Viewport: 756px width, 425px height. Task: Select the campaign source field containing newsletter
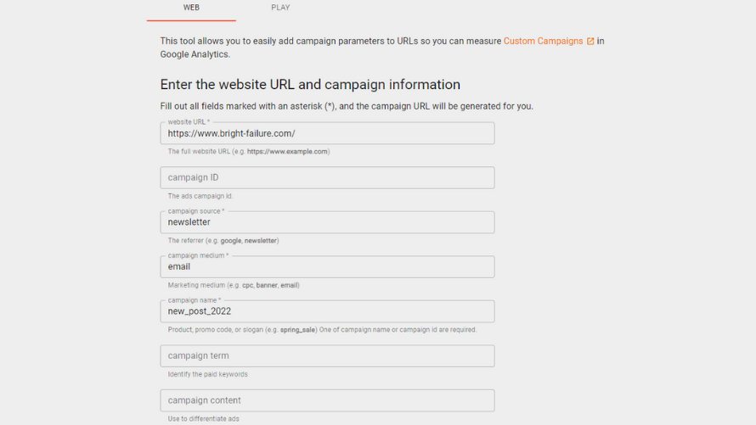[x=327, y=222]
